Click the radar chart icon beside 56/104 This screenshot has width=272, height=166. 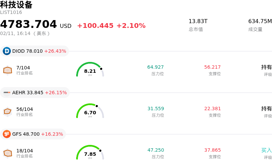coord(7,112)
